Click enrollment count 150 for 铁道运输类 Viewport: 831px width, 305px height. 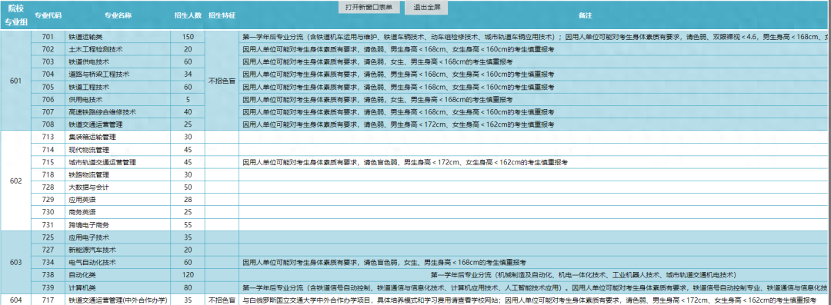point(189,37)
